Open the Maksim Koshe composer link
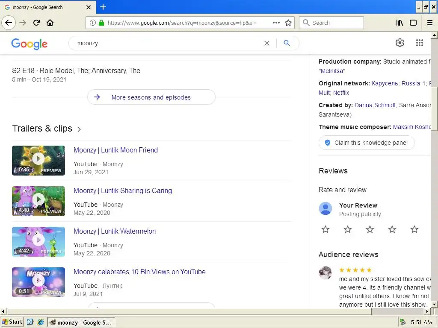The width and height of the screenshot is (438, 328). pos(412,127)
